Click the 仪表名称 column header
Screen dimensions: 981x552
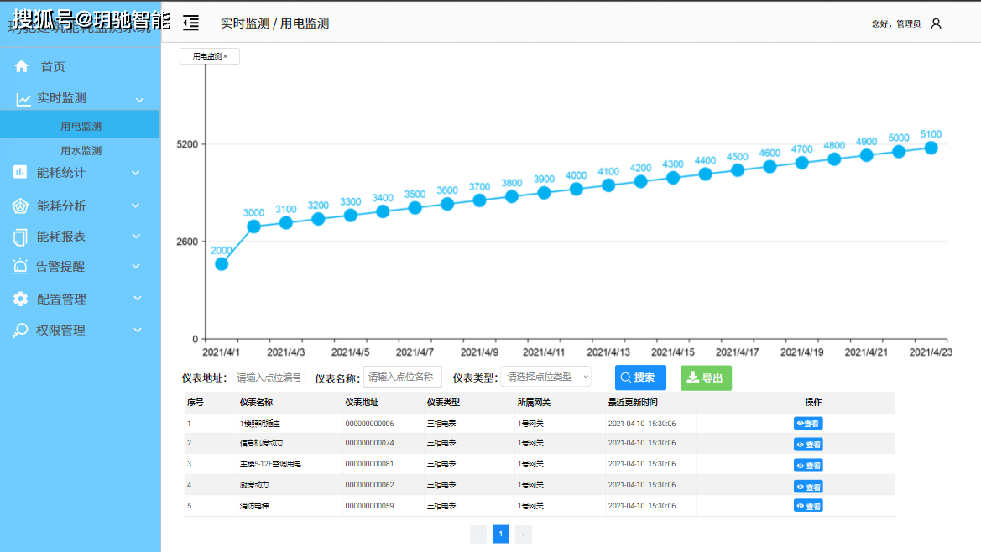[256, 403]
